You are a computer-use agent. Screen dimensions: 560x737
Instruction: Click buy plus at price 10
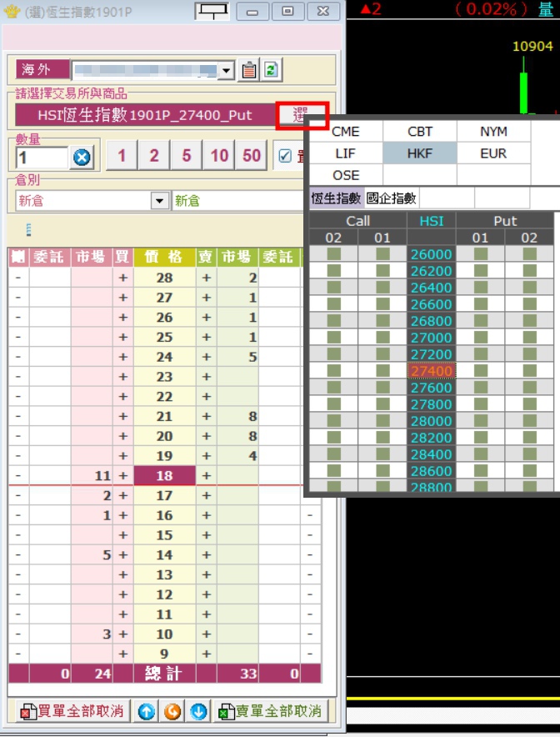(x=123, y=634)
